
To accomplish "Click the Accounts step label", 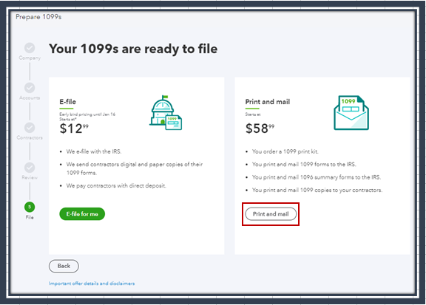I will click(x=30, y=97).
